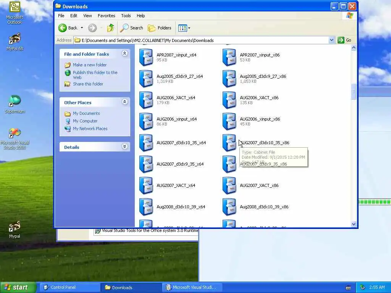Open the Favorites menu

click(x=107, y=16)
